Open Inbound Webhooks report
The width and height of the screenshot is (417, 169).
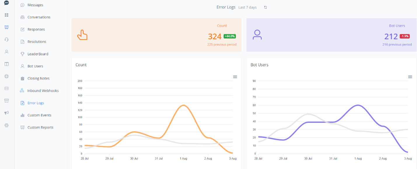pyautogui.click(x=43, y=91)
